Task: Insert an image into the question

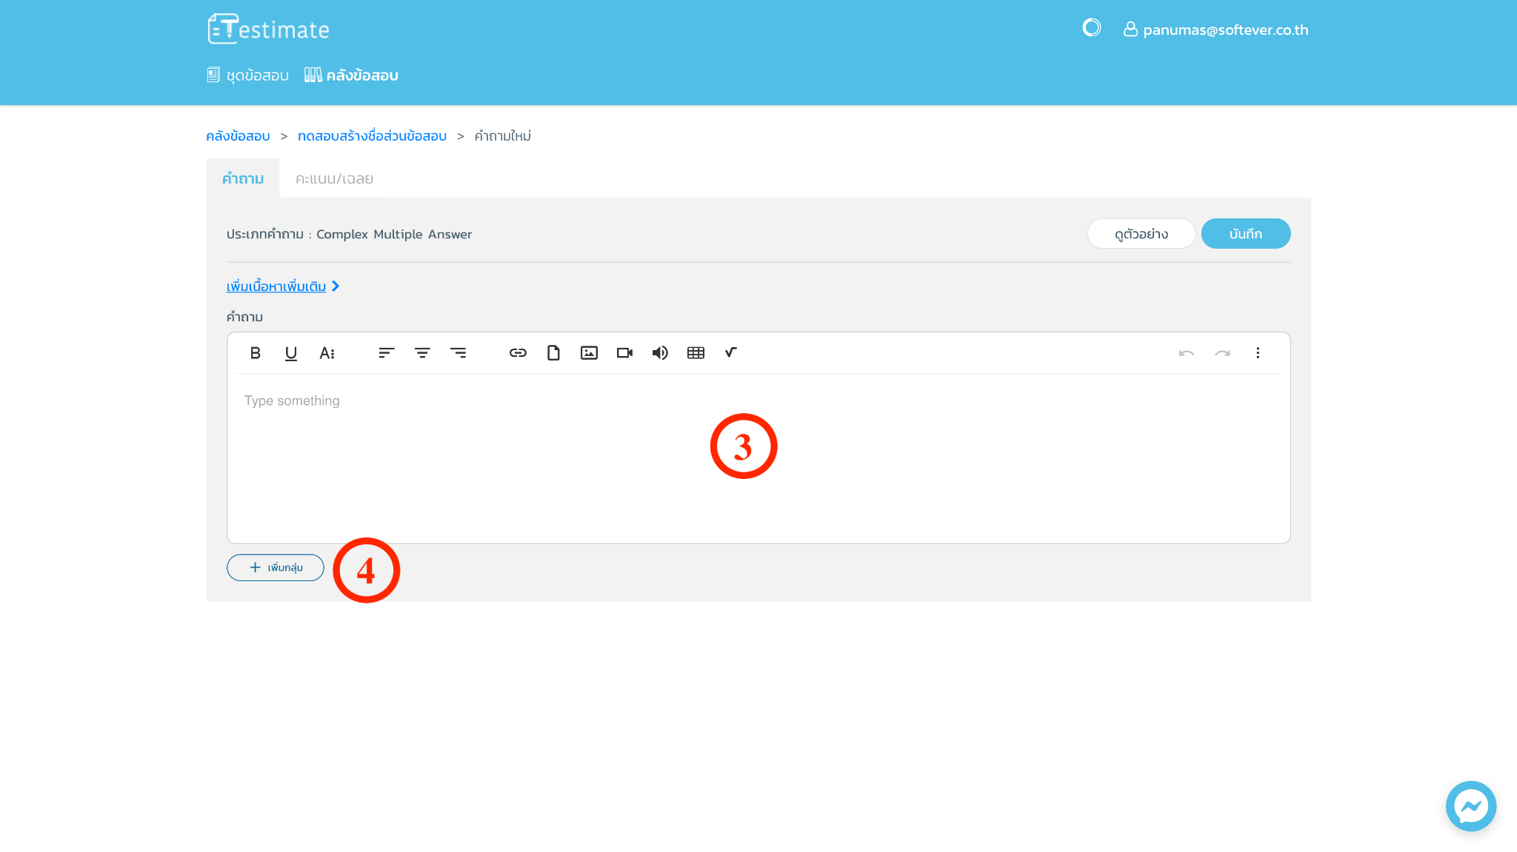Action: [x=589, y=353]
